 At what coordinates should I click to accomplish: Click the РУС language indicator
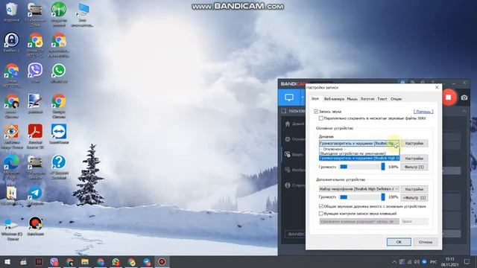click(434, 261)
